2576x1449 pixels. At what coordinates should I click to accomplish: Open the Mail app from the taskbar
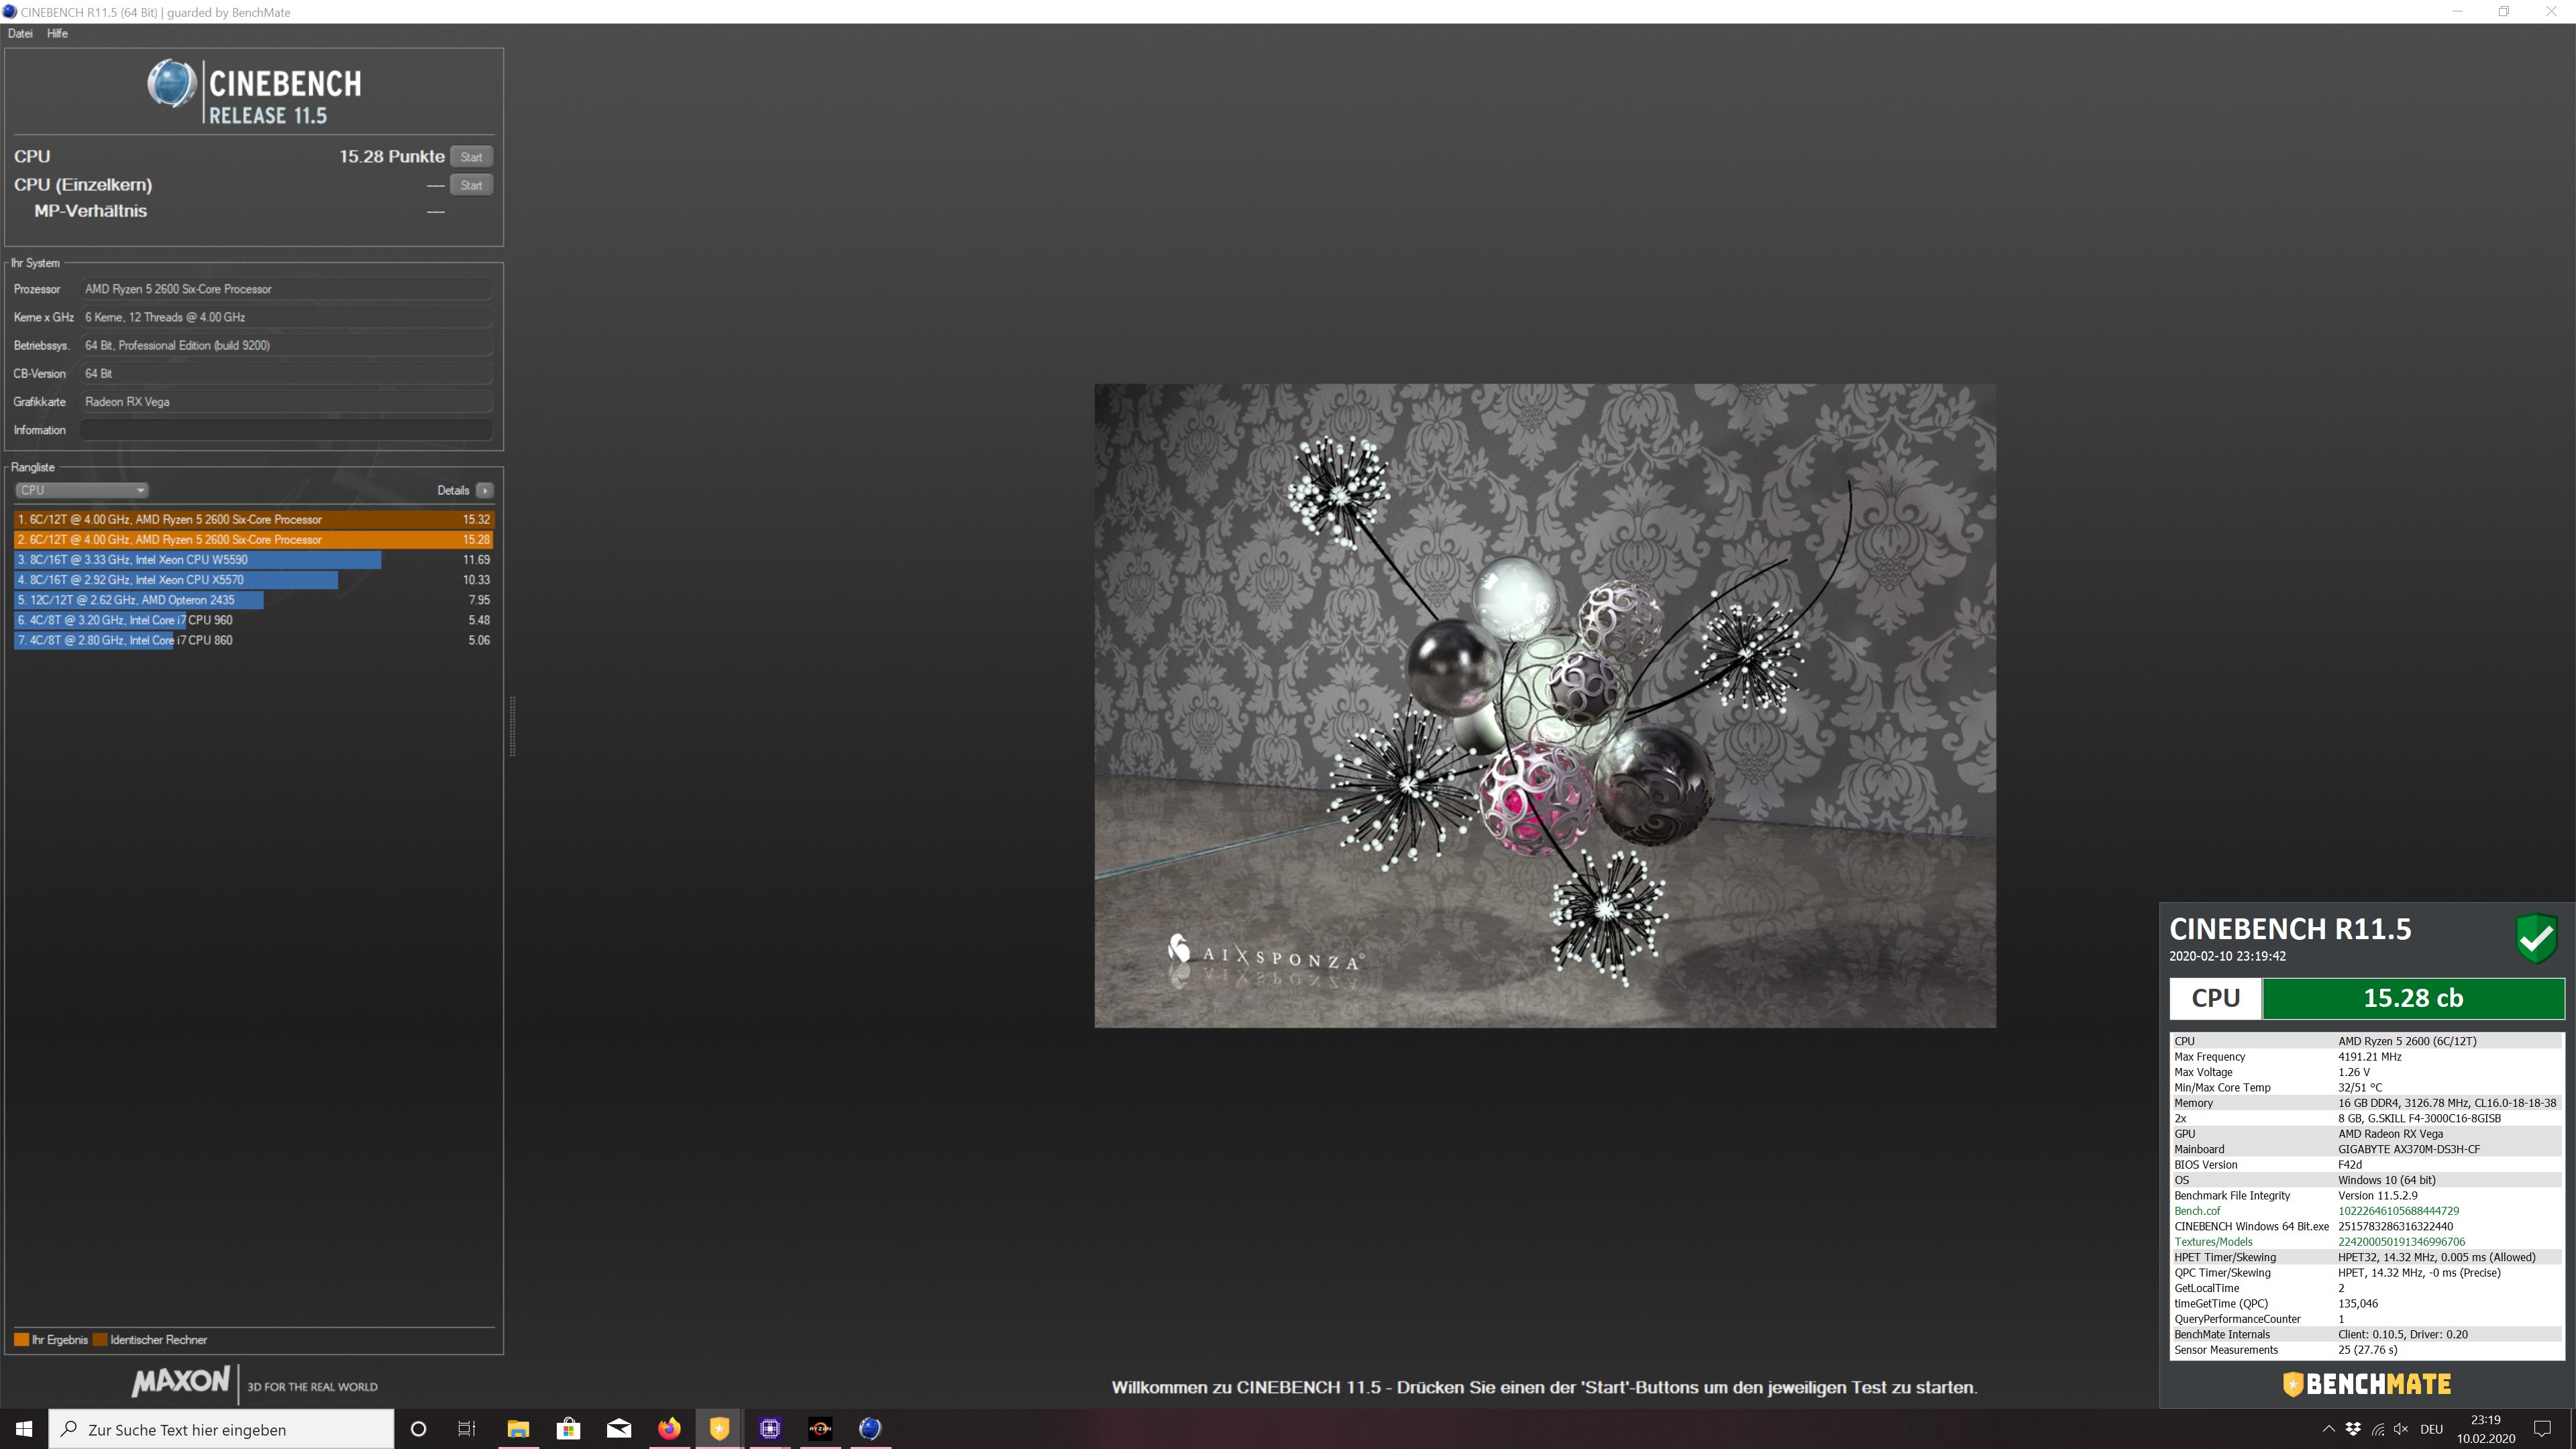click(619, 1429)
